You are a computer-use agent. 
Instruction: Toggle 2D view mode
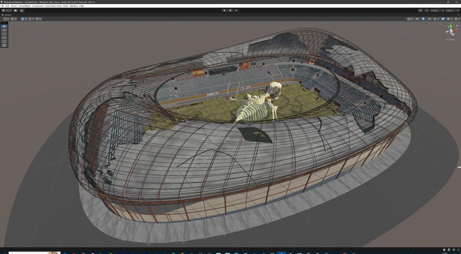(x=417, y=18)
